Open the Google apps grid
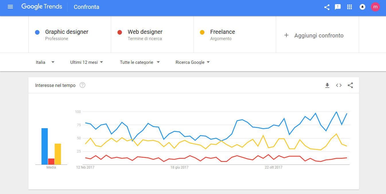386x194 pixels. click(x=349, y=7)
